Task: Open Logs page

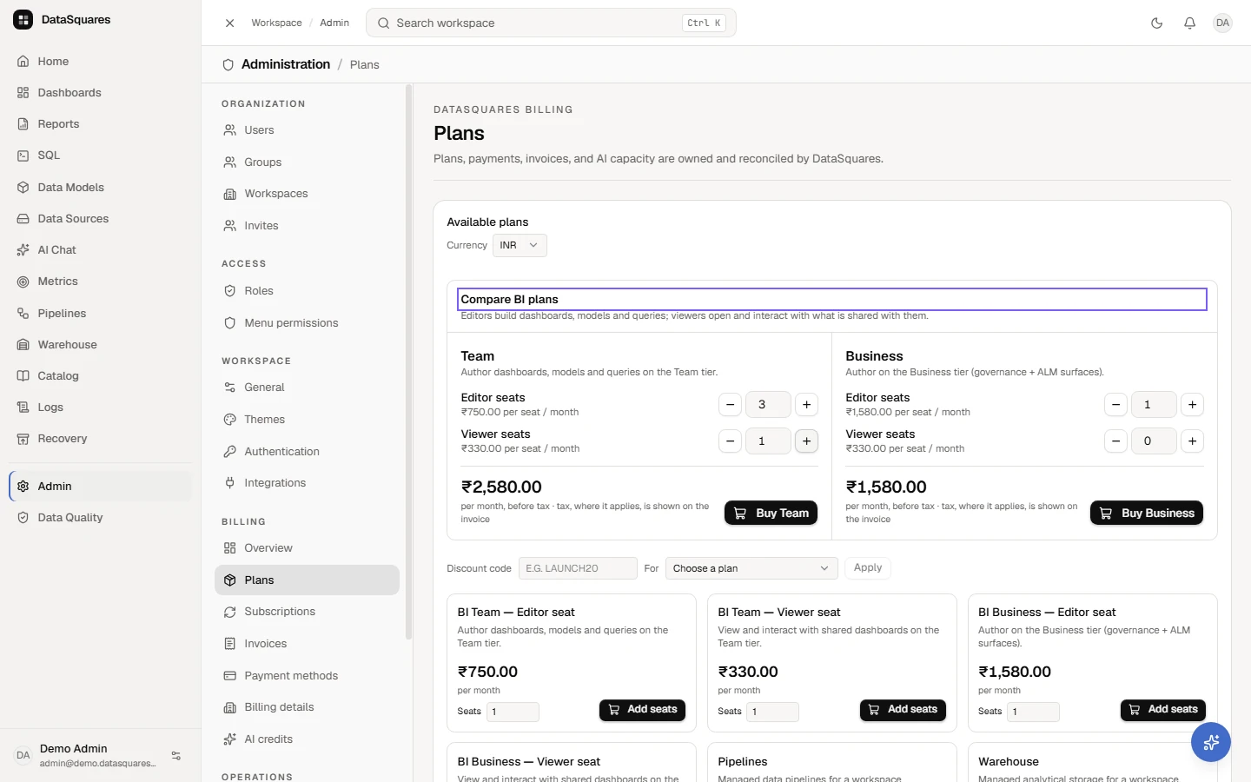Action: click(100, 408)
